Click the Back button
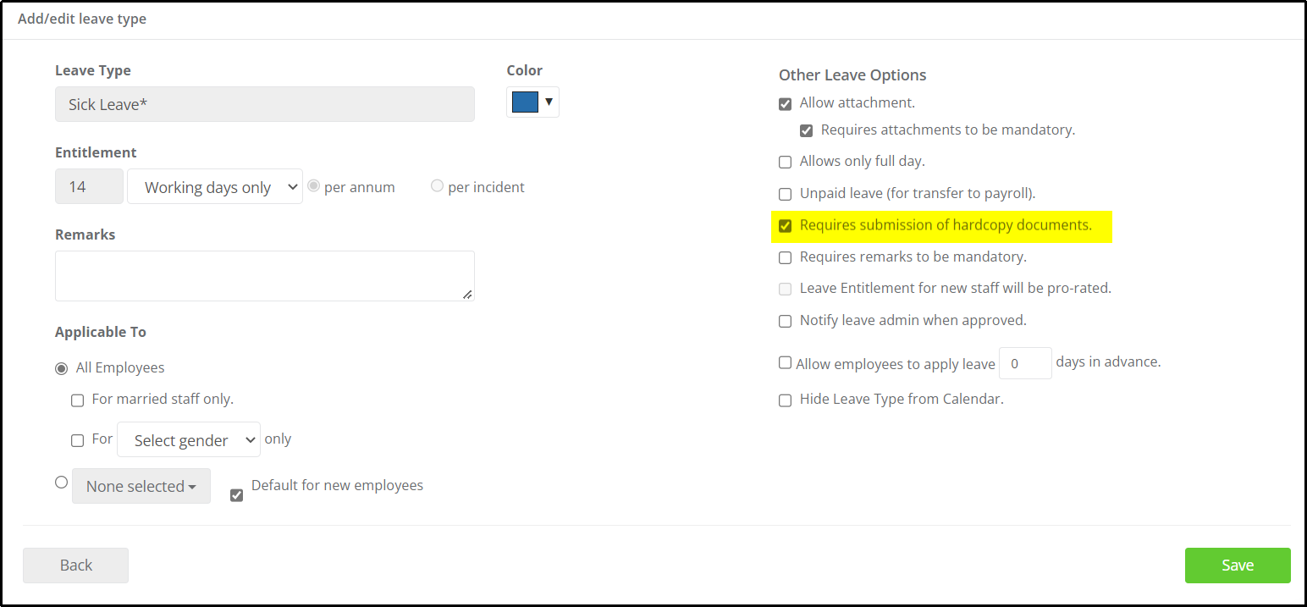Viewport: 1307px width, 607px height. [x=75, y=566]
